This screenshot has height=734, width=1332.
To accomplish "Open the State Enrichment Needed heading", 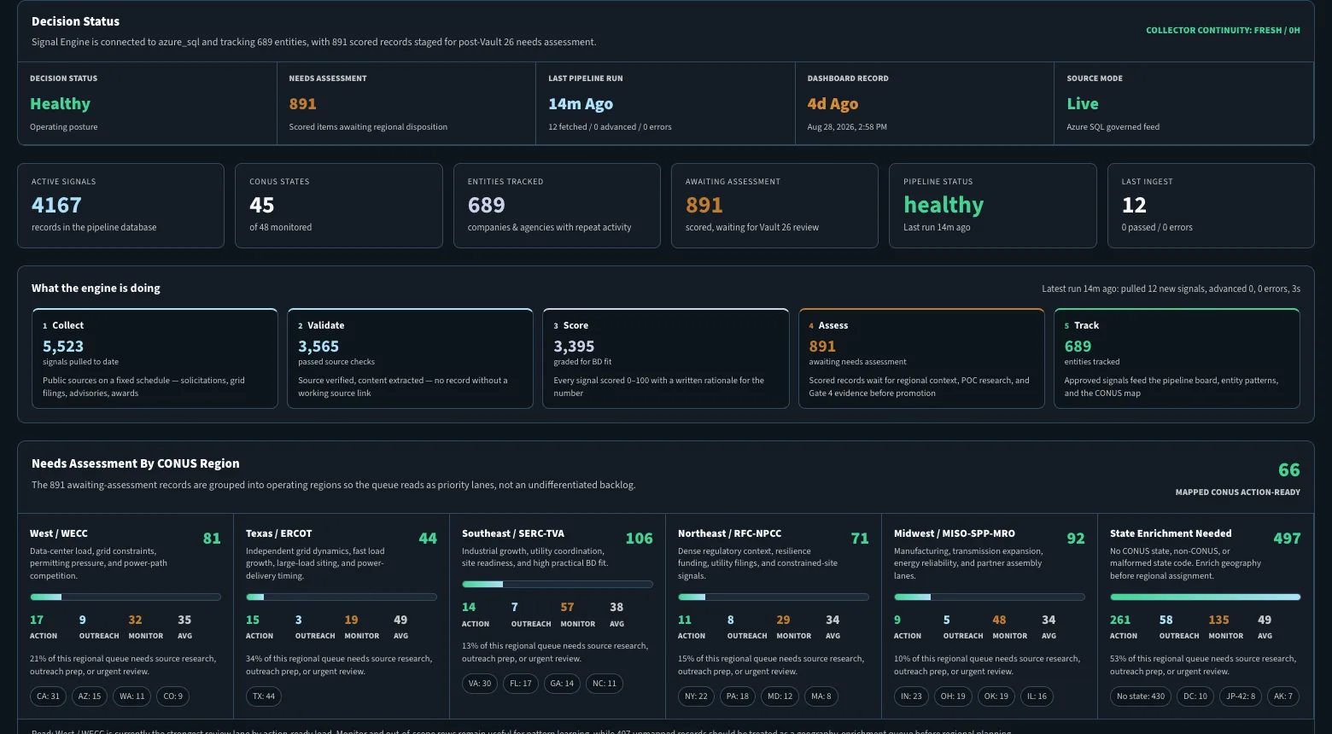I will [1171, 533].
